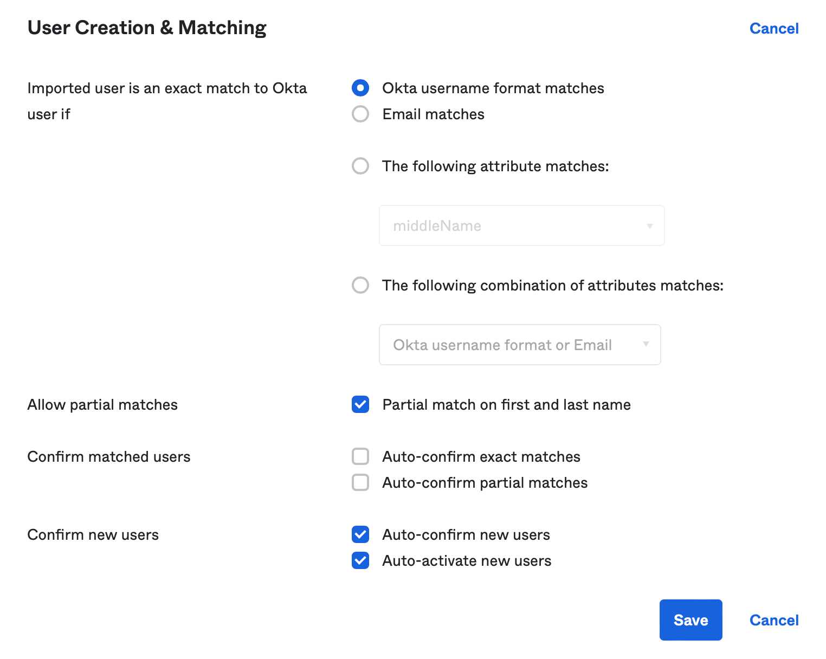This screenshot has width=826, height=659.
Task: Disable Auto-confirm new users checkbox
Action: pyautogui.click(x=360, y=534)
